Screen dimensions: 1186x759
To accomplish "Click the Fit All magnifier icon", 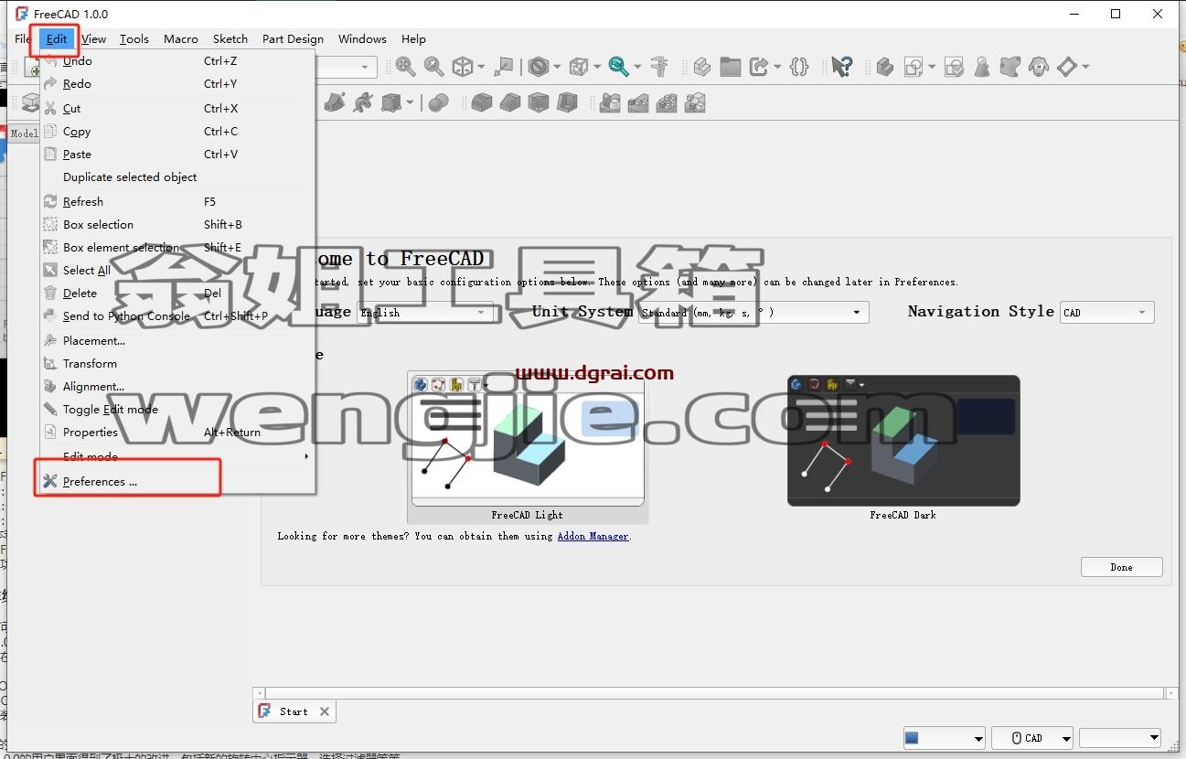I will [x=405, y=67].
